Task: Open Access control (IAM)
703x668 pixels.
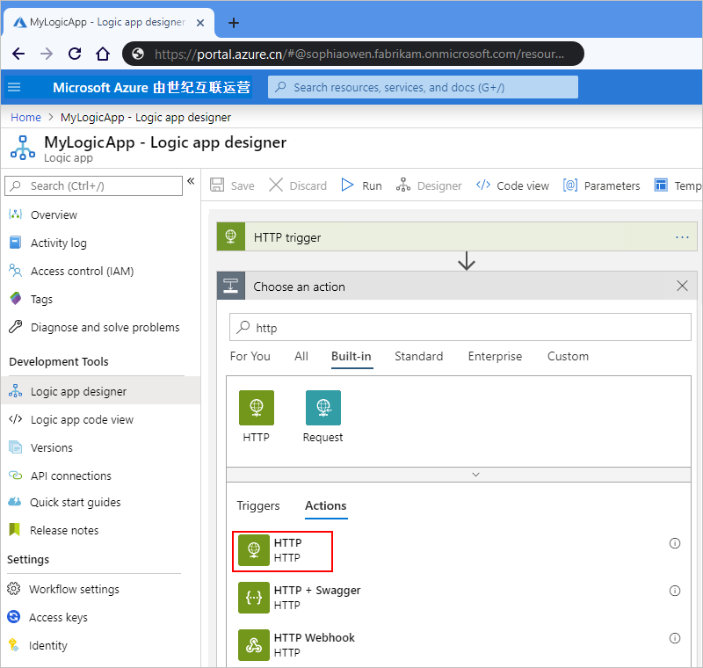Action: (x=82, y=272)
